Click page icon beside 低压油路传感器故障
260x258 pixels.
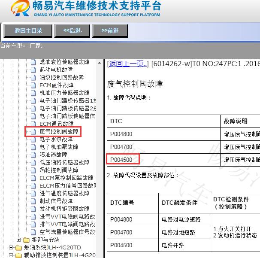click(x=33, y=162)
